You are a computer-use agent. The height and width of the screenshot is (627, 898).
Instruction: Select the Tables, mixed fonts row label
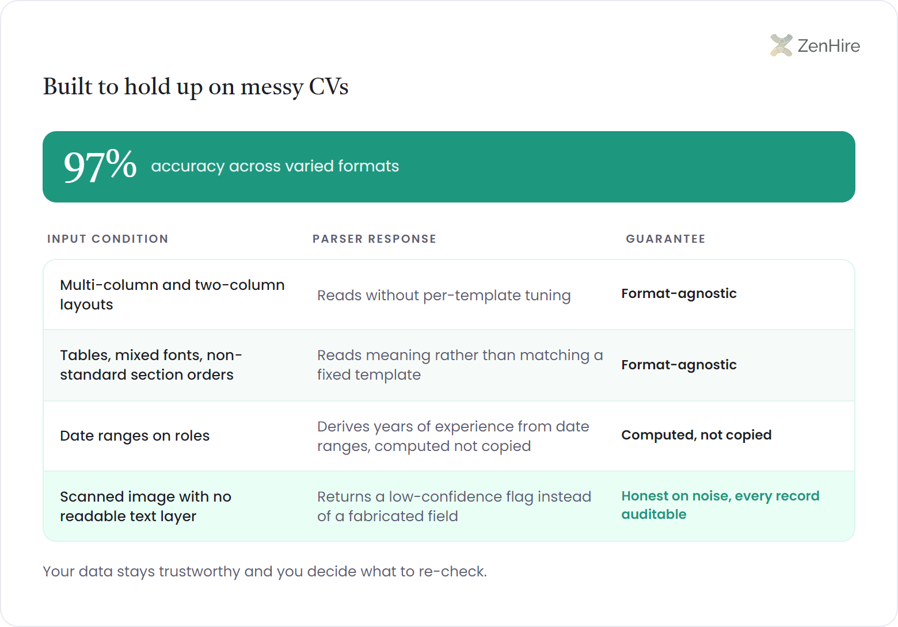pyautogui.click(x=151, y=365)
